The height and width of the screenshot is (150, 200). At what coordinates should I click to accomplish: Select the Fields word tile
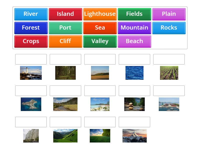click(x=134, y=14)
